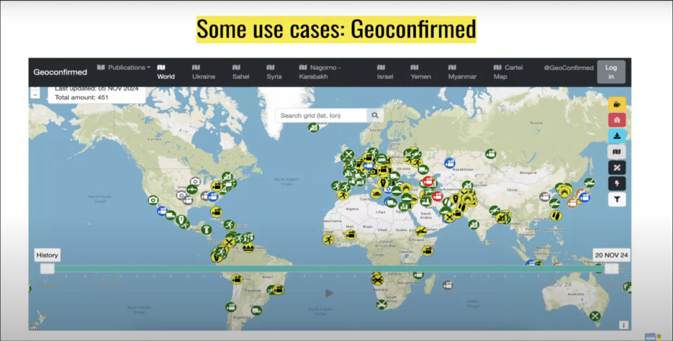Open the Sahel map tab
673x341 pixels.
(x=240, y=72)
